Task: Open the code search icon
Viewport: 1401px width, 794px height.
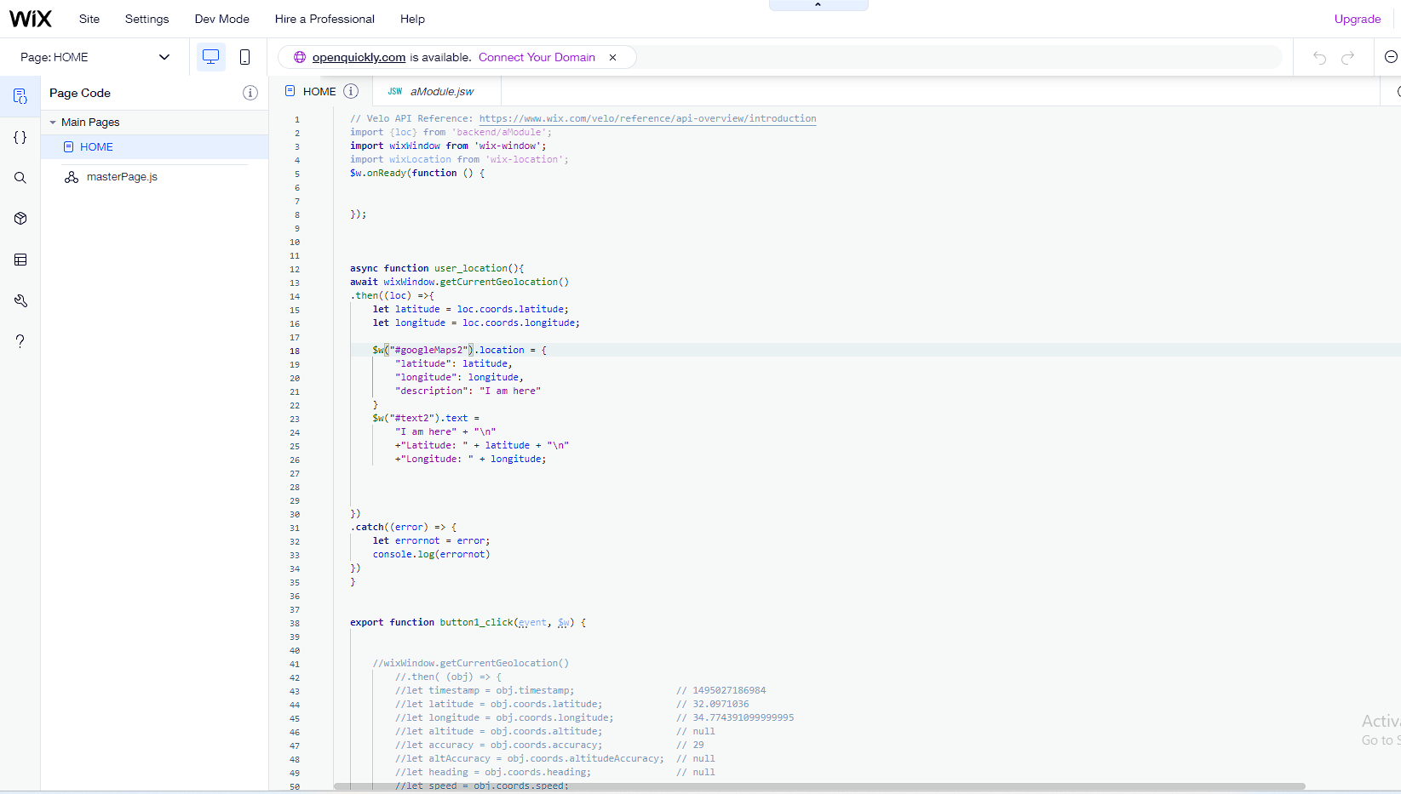Action: coord(20,178)
